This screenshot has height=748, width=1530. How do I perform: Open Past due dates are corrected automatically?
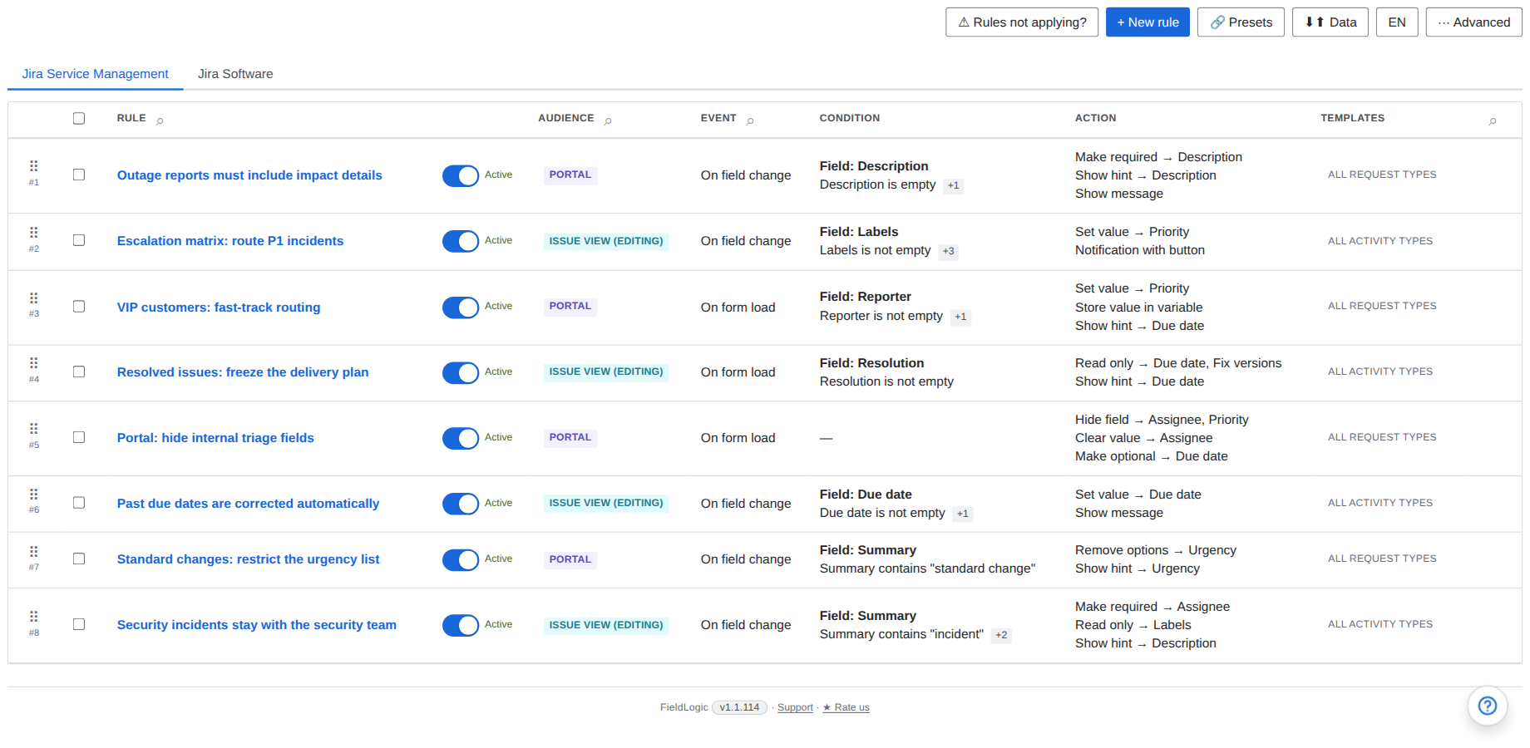[x=248, y=504]
